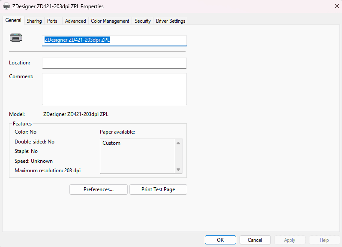Switch to the Security tab
The height and width of the screenshot is (247, 342).
142,21
